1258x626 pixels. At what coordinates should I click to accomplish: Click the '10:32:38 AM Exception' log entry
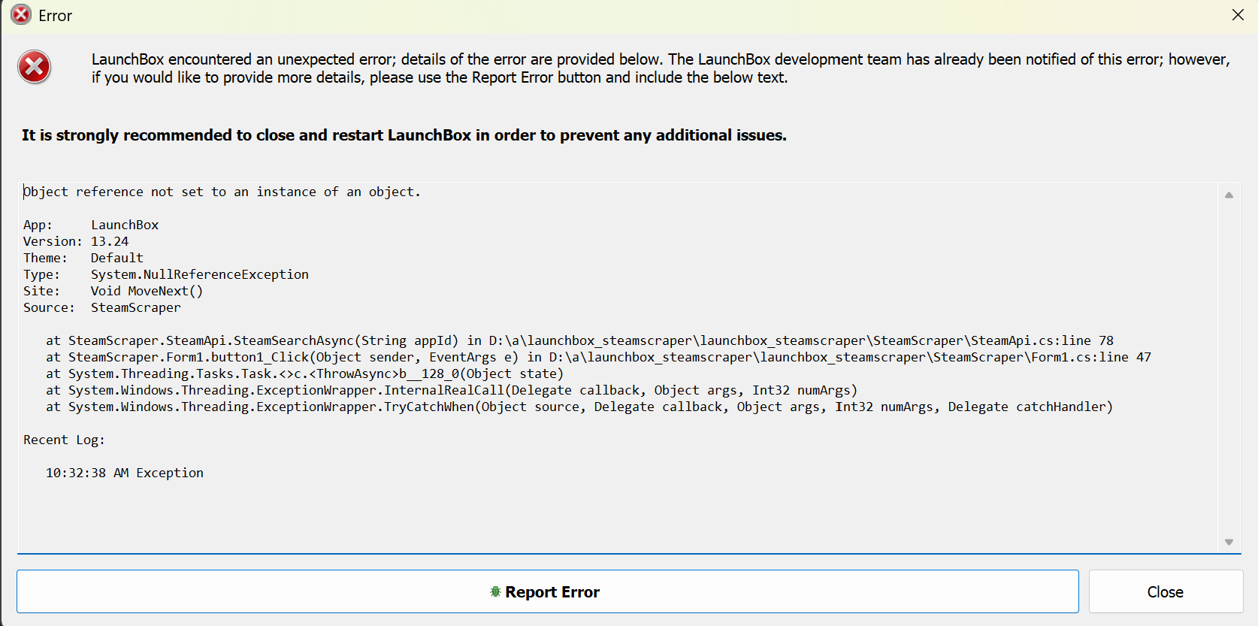[125, 473]
